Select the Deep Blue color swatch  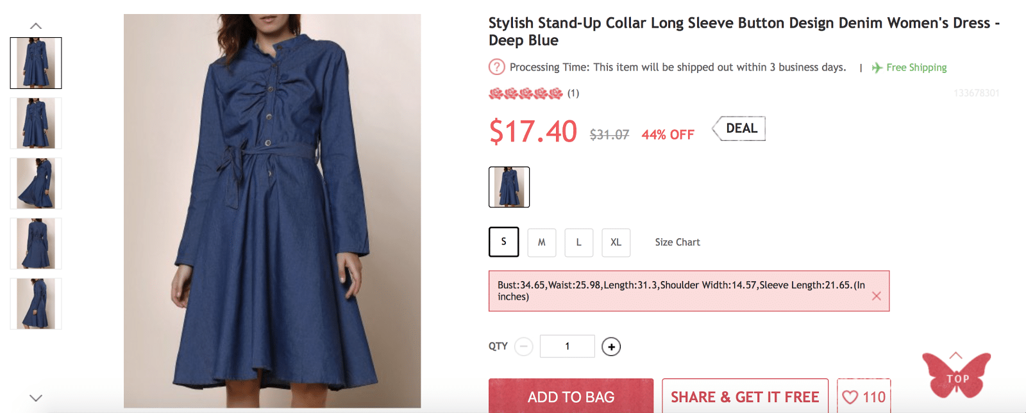(509, 187)
